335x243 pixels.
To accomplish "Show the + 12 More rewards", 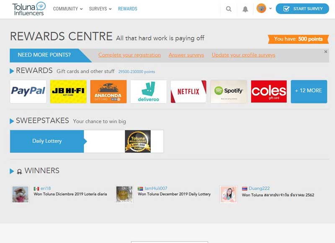I will click(309, 91).
